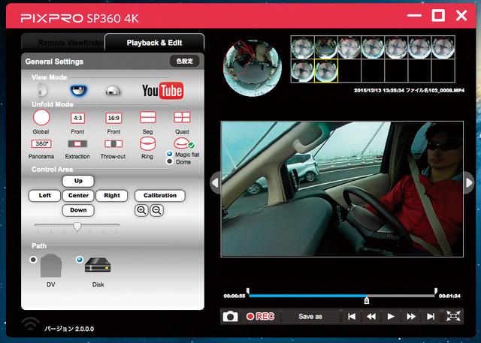481x343 pixels.
Task: Click the trim end marker on timeline
Action: click(x=436, y=291)
